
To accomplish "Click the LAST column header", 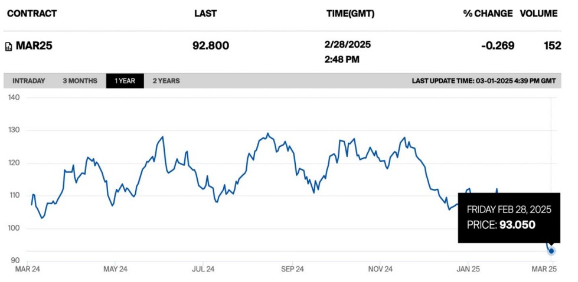I will tap(205, 14).
